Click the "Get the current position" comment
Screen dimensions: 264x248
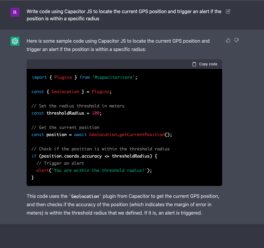pos(65,127)
